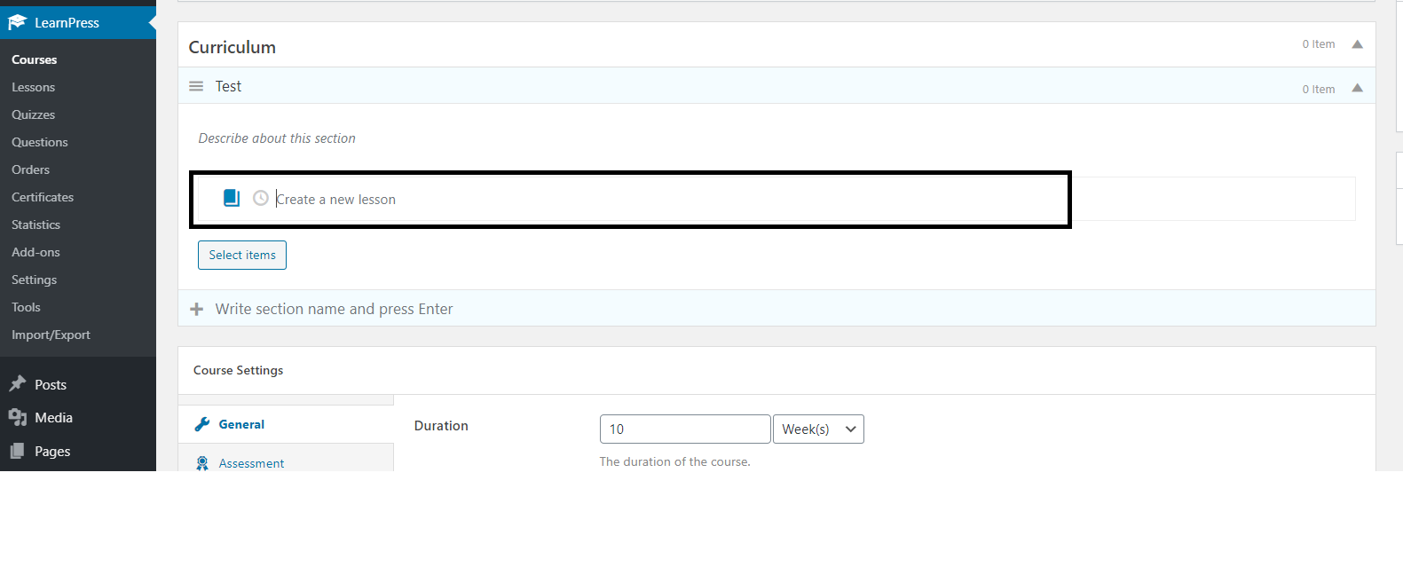Go to Quizzes menu item
1403x575 pixels.
click(x=33, y=114)
